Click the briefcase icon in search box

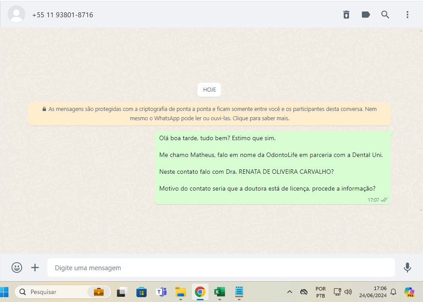click(99, 292)
